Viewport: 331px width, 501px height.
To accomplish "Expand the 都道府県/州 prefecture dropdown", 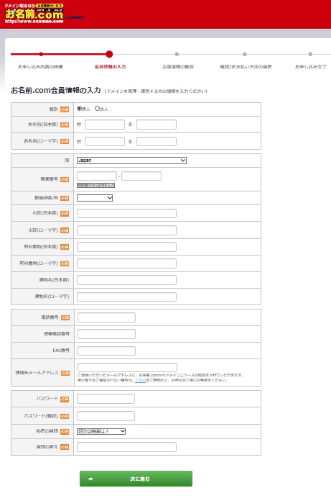I will click(95, 198).
